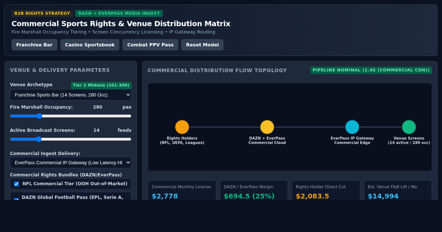This screenshot has height=232, width=442.
Task: Adjust the Active Broadcast Screens slider
Action: coord(71,139)
